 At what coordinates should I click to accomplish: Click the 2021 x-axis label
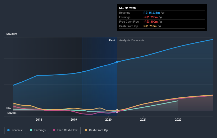coord(143,120)
